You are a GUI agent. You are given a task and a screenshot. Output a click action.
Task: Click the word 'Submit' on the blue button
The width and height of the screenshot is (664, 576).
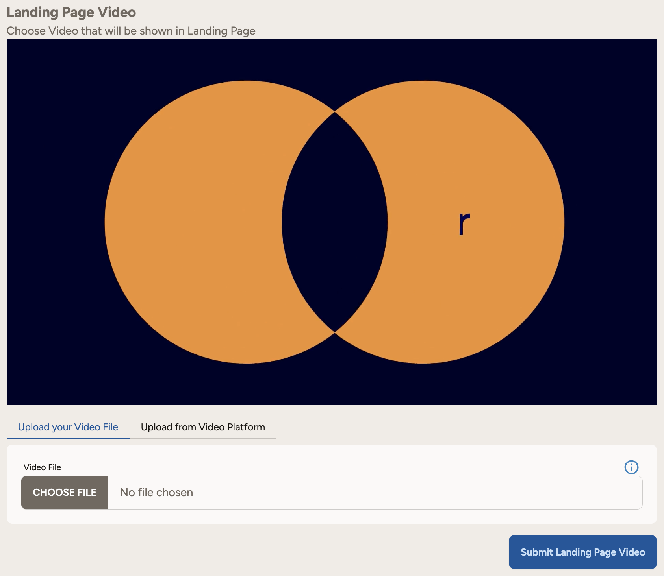click(537, 552)
